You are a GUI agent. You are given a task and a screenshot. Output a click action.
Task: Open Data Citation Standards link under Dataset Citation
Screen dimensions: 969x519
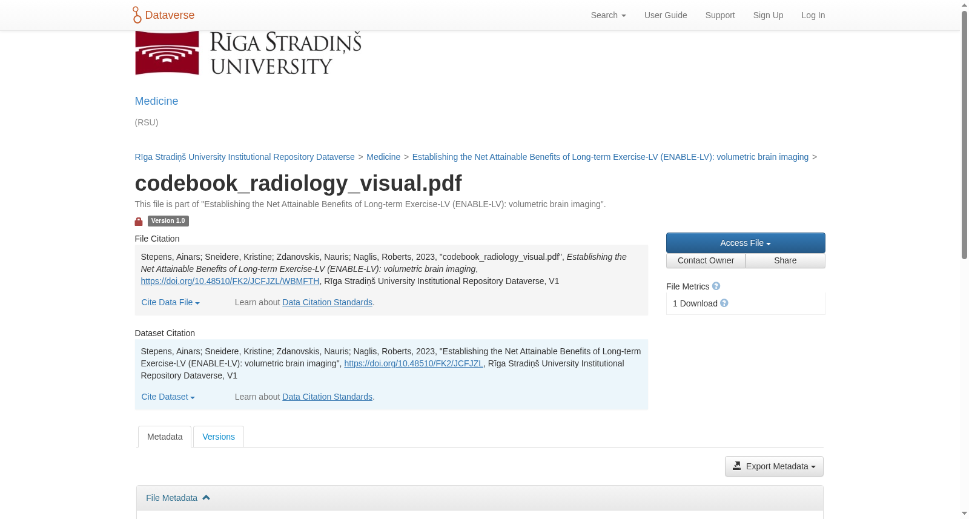pyautogui.click(x=327, y=397)
